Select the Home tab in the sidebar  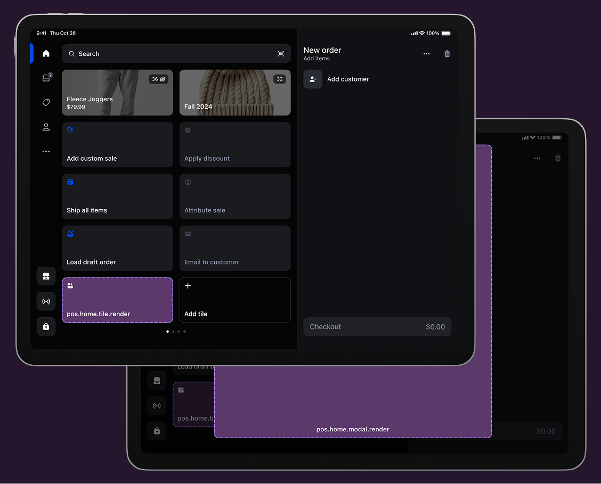(46, 54)
